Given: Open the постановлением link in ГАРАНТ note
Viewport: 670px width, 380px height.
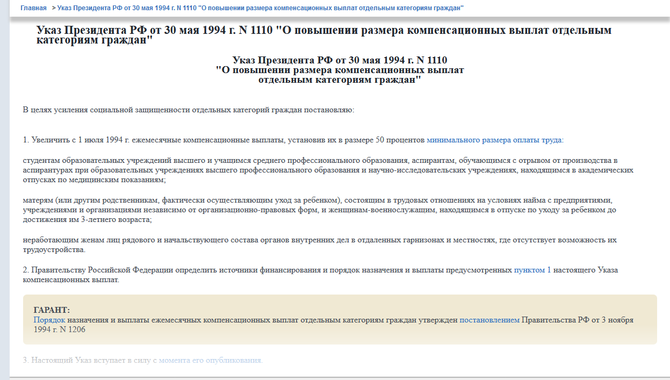Looking at the screenshot, I should [489, 320].
